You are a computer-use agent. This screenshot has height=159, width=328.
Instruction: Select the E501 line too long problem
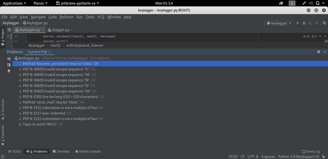click(x=170, y=97)
